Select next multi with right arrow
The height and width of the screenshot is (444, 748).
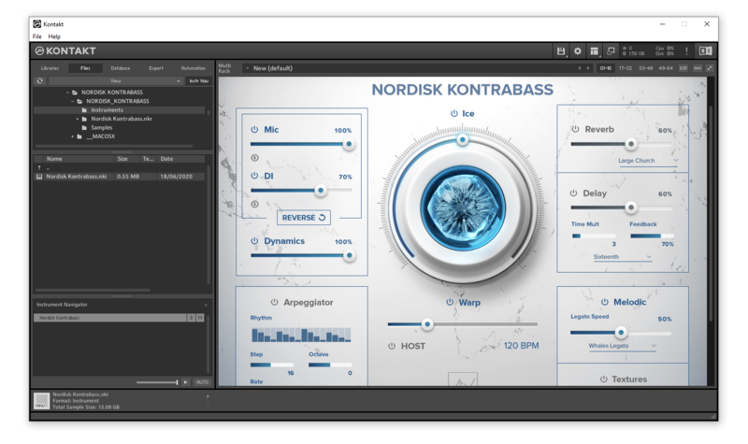click(588, 68)
